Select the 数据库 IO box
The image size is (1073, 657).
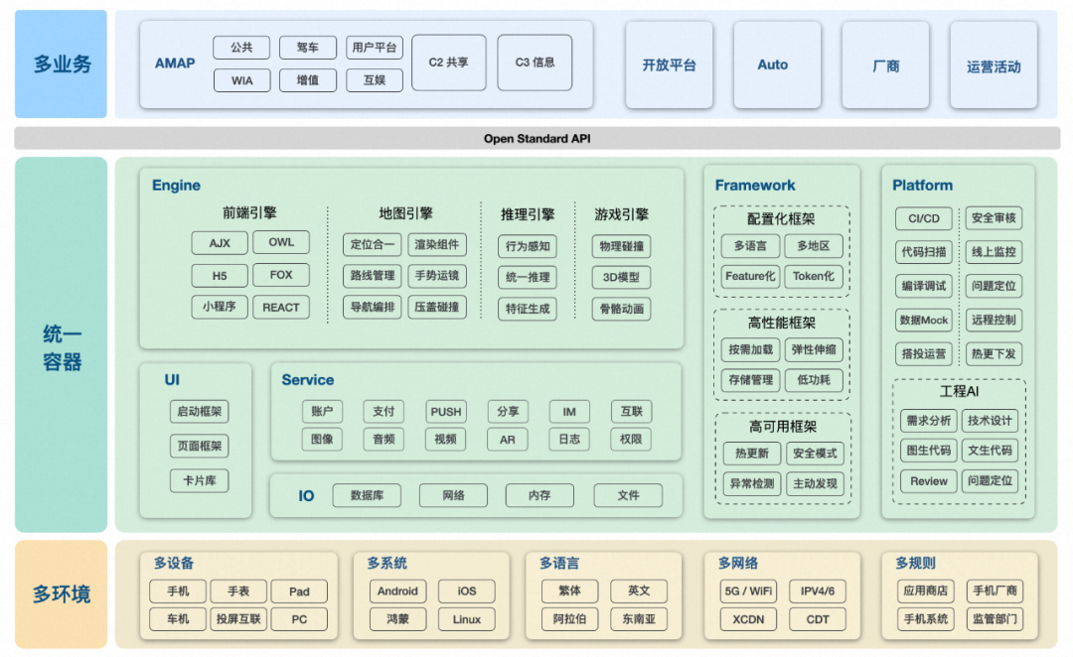coord(367,495)
